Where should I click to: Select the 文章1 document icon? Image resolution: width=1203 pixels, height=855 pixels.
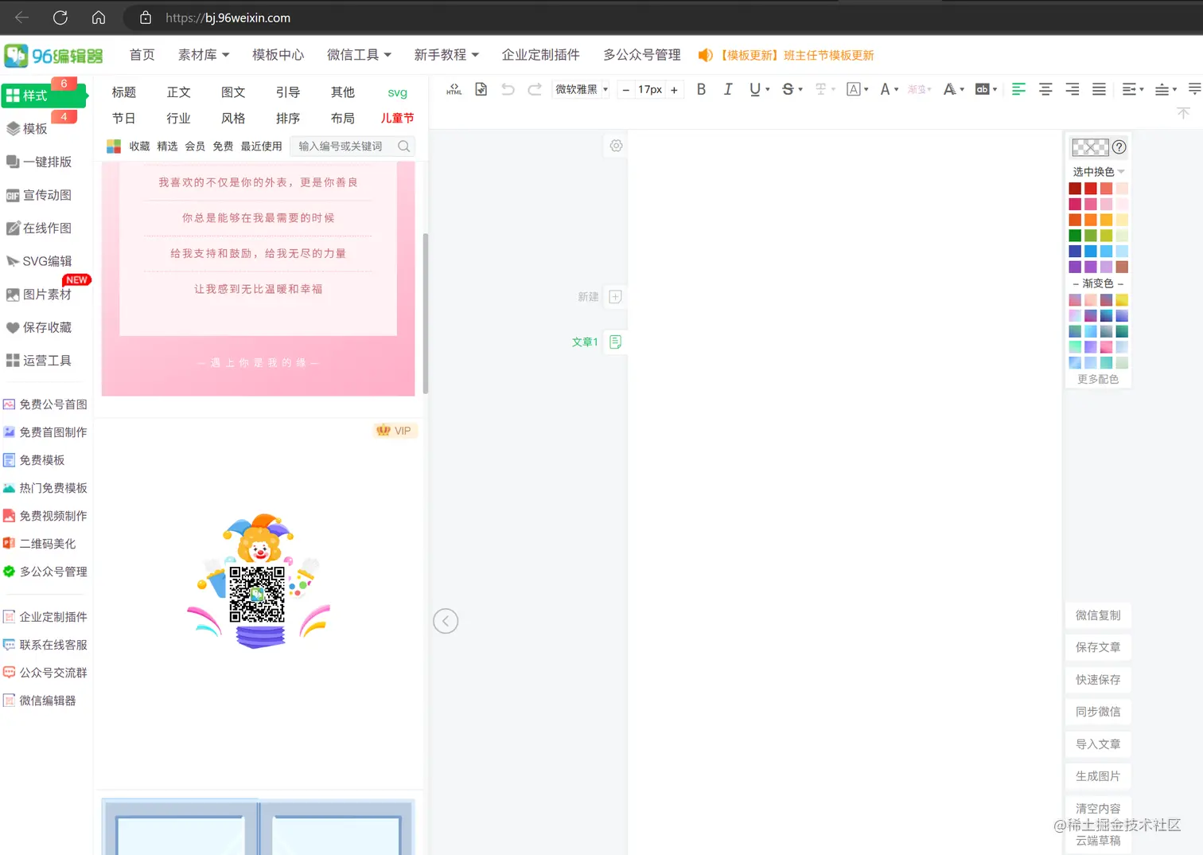coord(615,342)
